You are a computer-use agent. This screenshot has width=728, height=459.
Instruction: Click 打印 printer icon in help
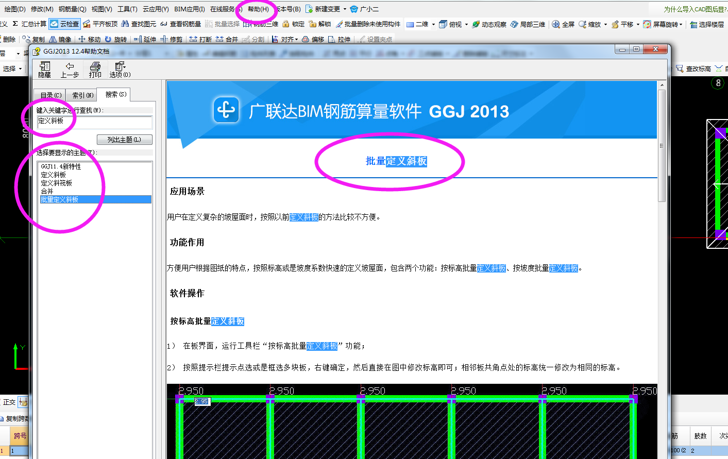pos(95,70)
